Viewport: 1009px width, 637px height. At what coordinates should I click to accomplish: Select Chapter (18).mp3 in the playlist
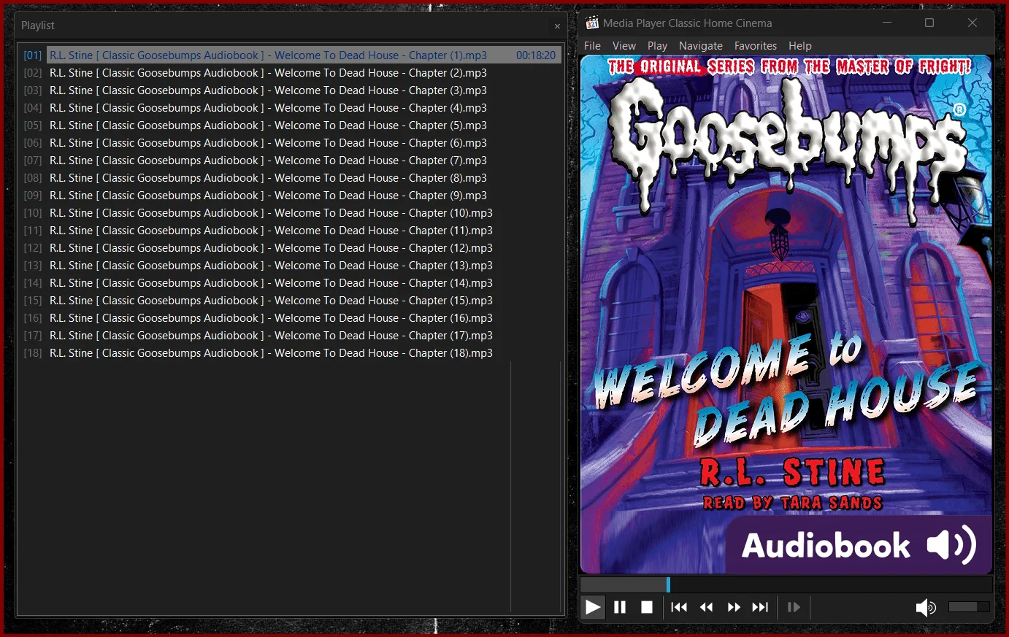[271, 353]
